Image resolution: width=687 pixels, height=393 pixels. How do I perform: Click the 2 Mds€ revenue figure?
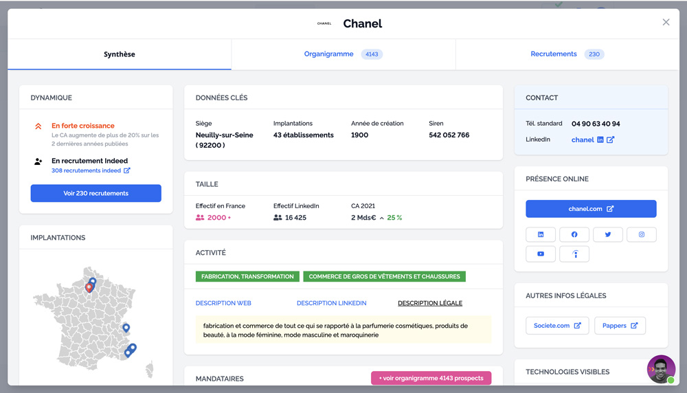coord(363,218)
